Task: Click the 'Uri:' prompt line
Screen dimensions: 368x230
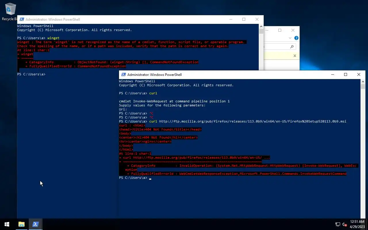Action: point(123,109)
